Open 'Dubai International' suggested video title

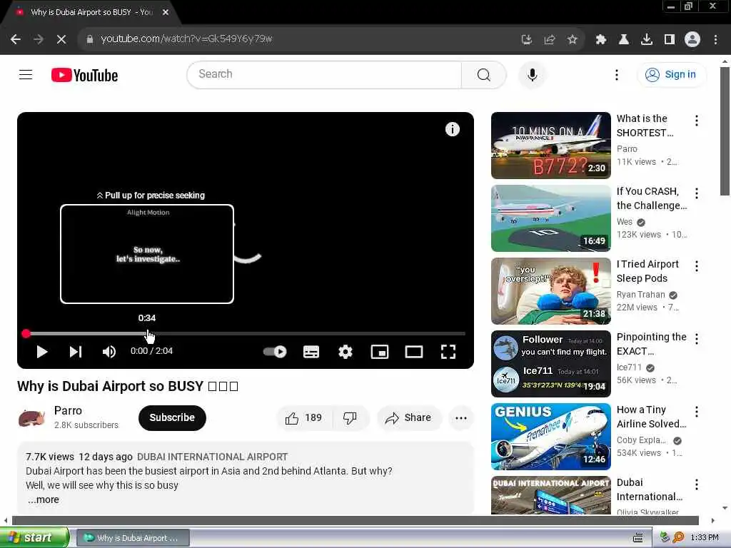point(650,489)
